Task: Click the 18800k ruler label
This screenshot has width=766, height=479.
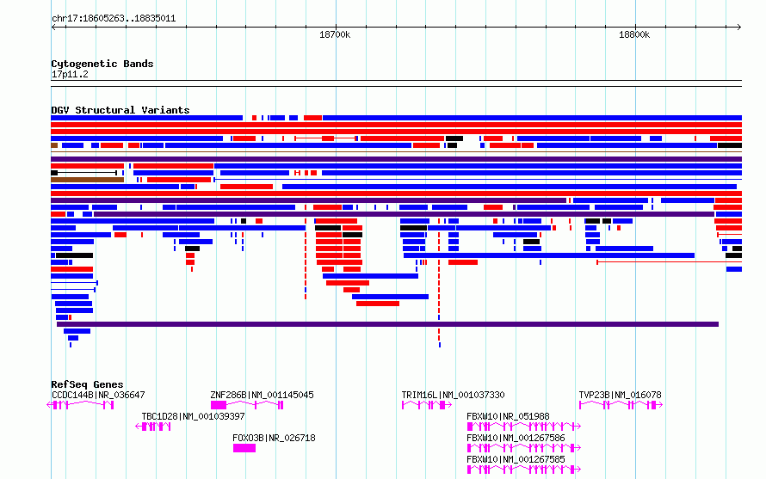Action: click(634, 34)
